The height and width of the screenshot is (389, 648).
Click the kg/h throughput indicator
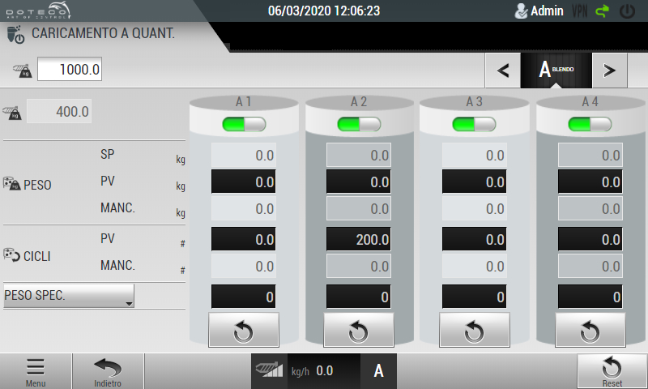pyautogui.click(x=306, y=371)
